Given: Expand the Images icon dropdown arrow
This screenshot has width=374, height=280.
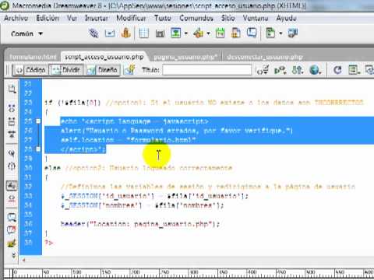Looking at the screenshot, I should (x=186, y=33).
